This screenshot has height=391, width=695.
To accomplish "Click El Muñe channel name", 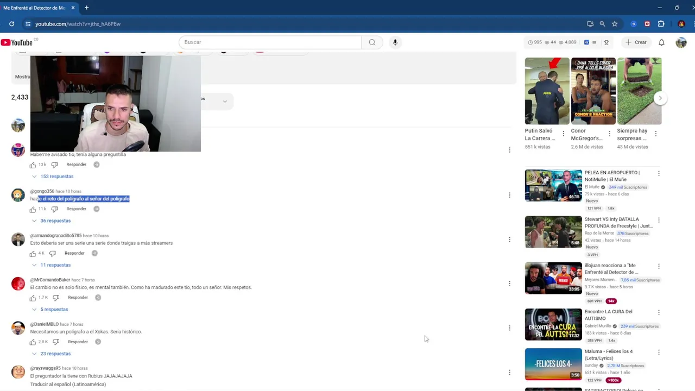I will point(593,187).
